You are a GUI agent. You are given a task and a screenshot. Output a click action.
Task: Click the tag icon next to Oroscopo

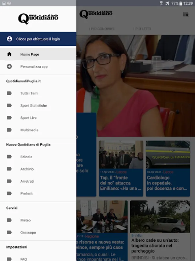pos(9,232)
